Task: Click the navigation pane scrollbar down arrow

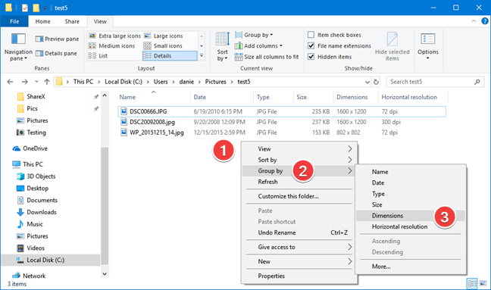Action: point(105,274)
